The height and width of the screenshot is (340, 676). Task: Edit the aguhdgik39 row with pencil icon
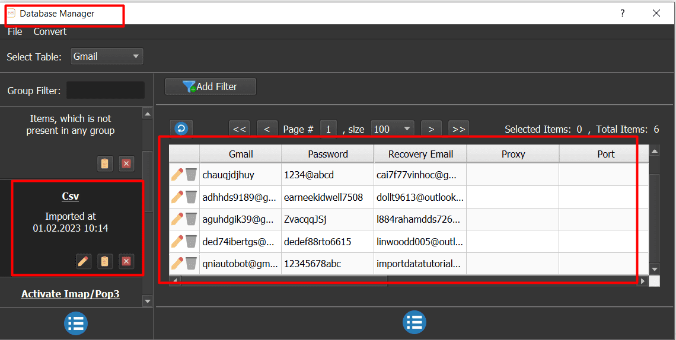point(177,219)
